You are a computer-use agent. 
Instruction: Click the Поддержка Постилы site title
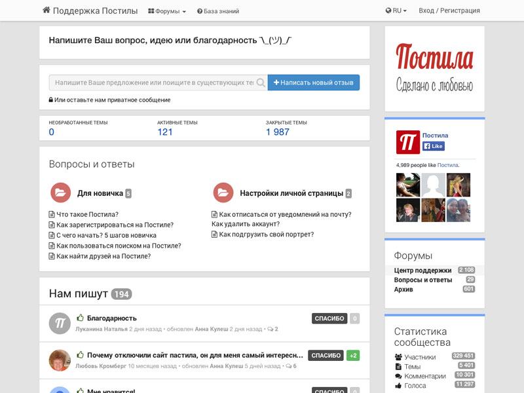click(x=95, y=10)
